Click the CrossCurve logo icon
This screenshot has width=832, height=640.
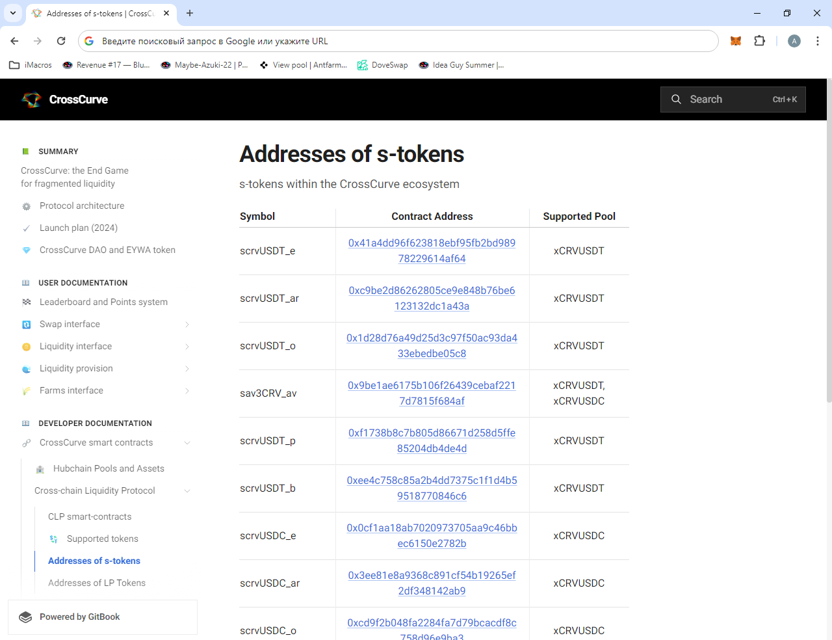click(x=31, y=100)
